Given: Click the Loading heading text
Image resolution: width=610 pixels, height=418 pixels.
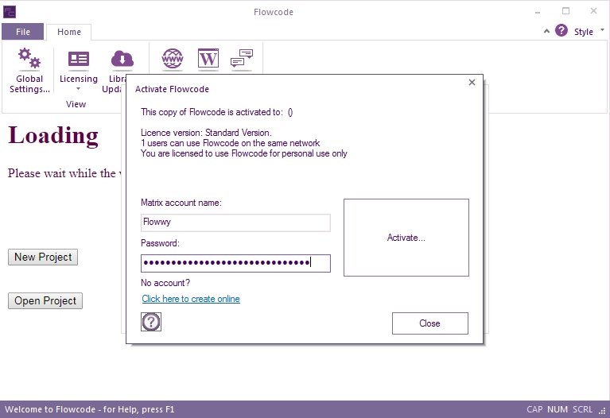Looking at the screenshot, I should click(53, 136).
